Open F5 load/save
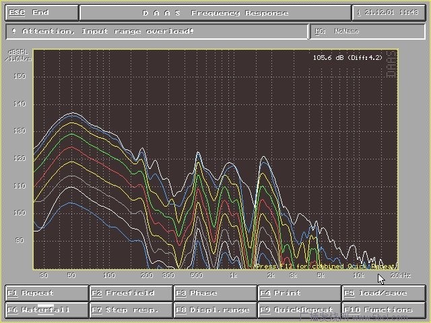 pos(384,293)
